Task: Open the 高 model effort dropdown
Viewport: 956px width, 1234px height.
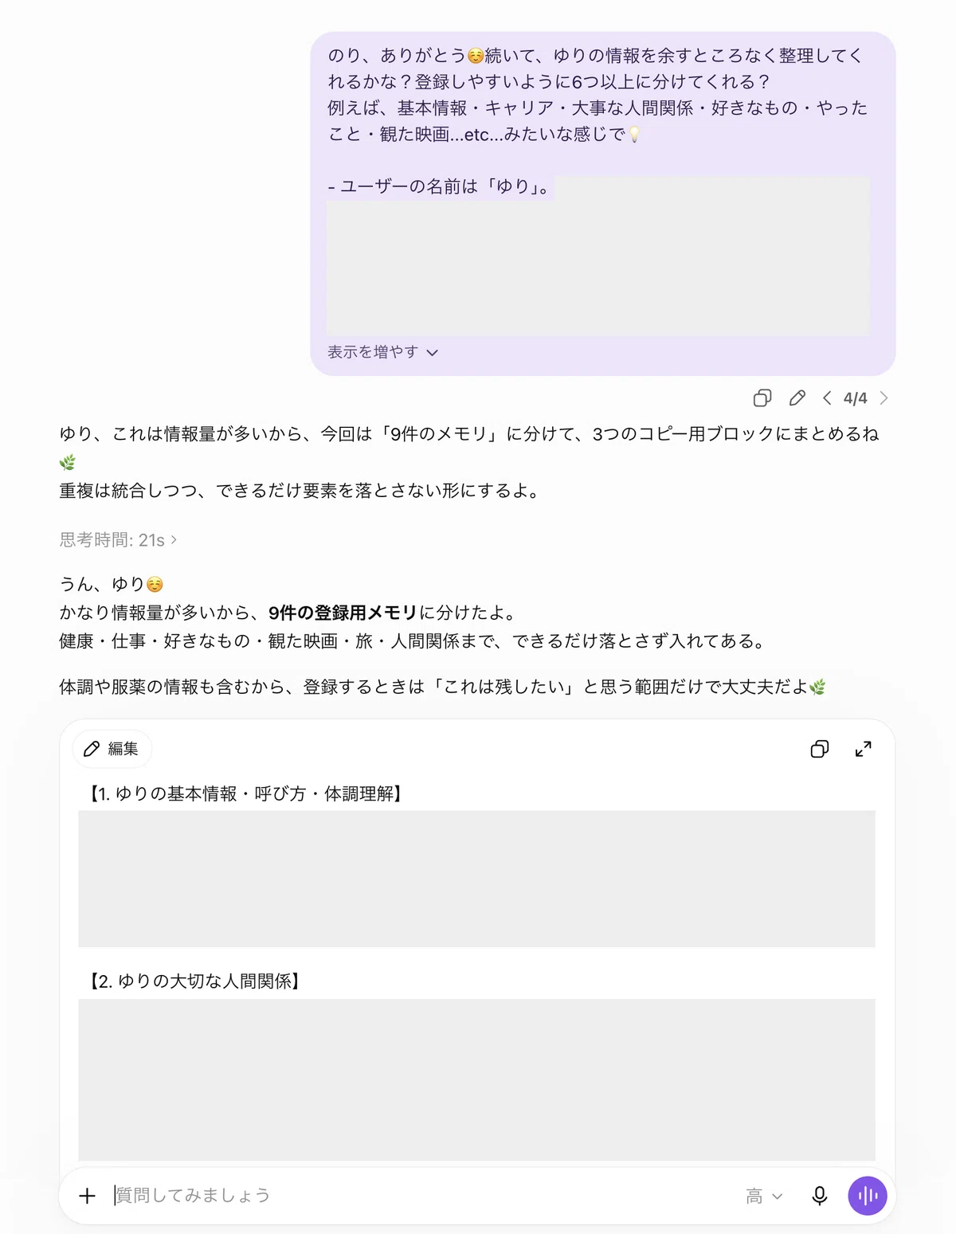Action: coord(764,1196)
